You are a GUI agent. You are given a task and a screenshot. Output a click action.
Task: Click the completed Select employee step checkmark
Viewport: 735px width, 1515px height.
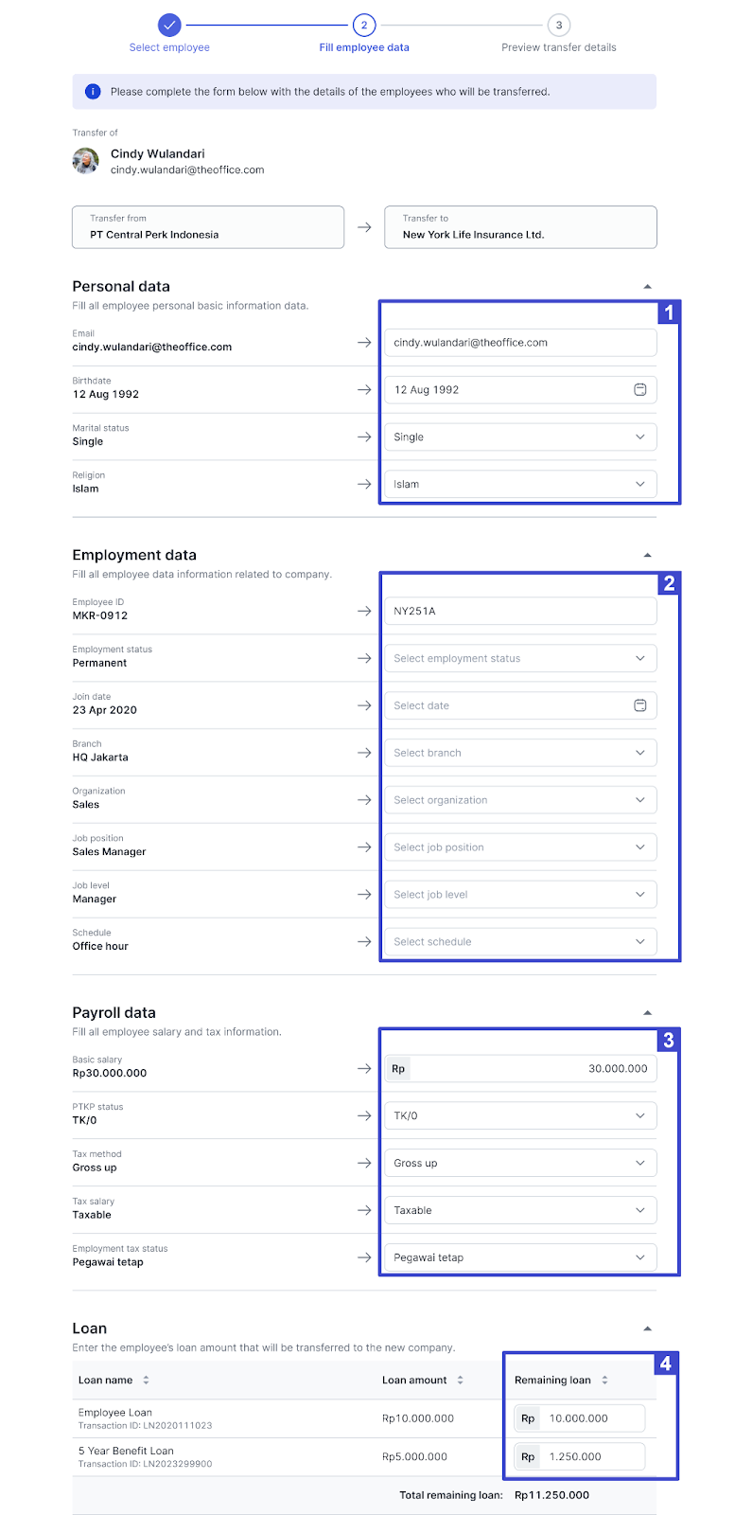pyautogui.click(x=169, y=25)
